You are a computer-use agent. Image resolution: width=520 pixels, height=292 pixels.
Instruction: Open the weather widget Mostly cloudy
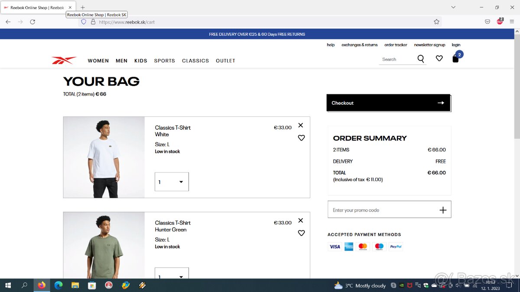(x=360, y=286)
